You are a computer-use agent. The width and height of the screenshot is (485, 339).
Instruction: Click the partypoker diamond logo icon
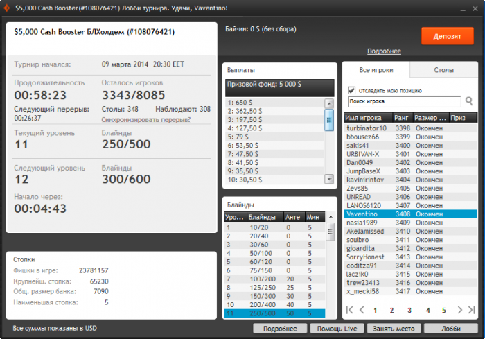(x=6, y=8)
